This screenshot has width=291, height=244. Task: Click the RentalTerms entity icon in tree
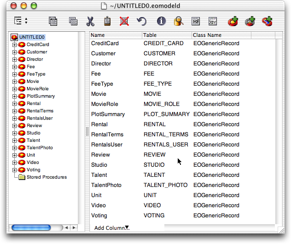pos(22,111)
